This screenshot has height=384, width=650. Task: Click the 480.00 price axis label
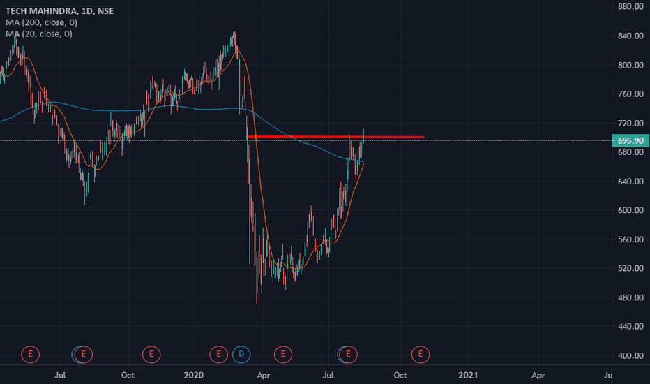click(x=630, y=297)
